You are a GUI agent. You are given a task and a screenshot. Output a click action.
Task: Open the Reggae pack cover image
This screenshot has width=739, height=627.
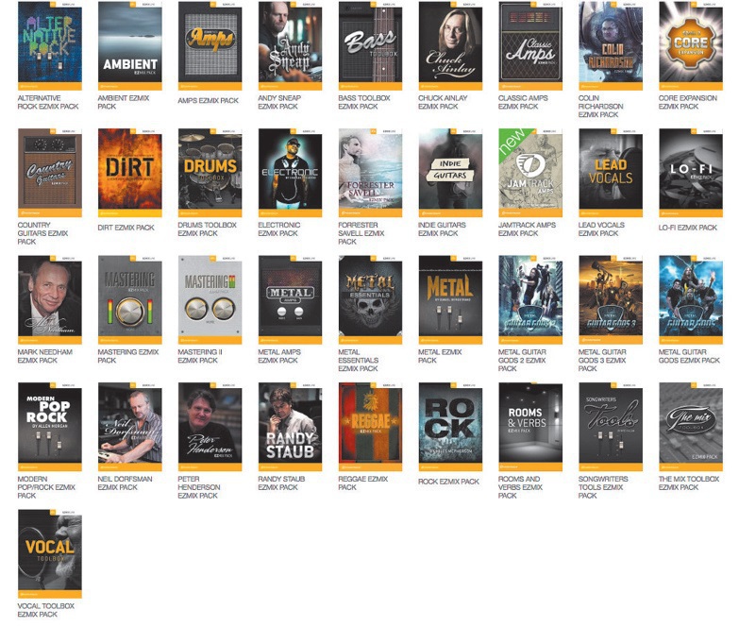click(x=370, y=427)
